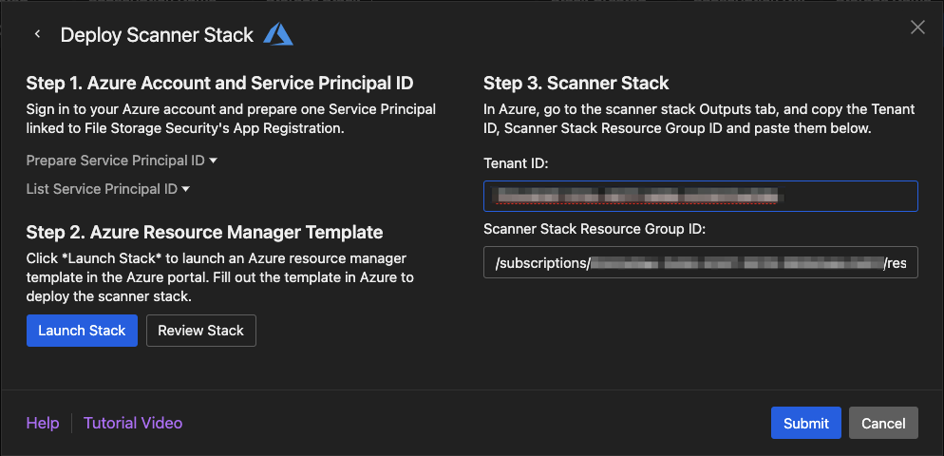Click the caret beside List Service Principal ID
This screenshot has height=456, width=944.
(186, 189)
